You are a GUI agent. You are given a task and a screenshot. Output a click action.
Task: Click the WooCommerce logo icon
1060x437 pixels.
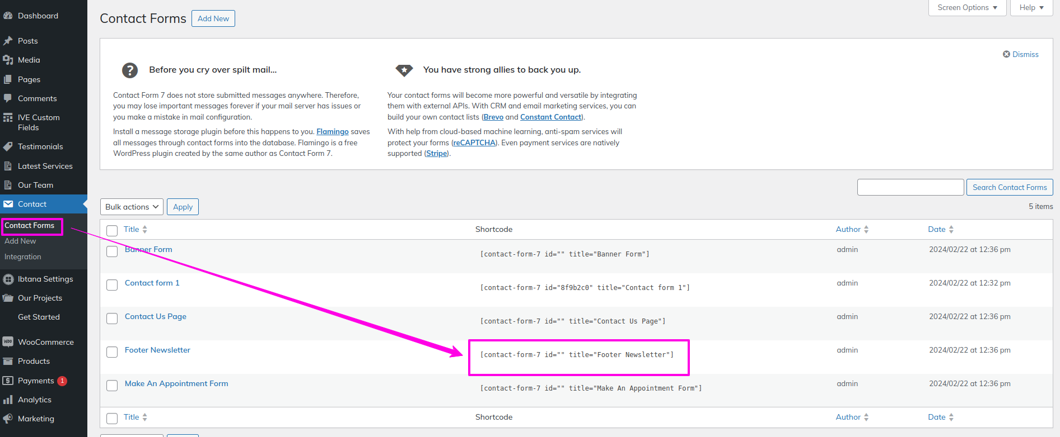coord(8,342)
